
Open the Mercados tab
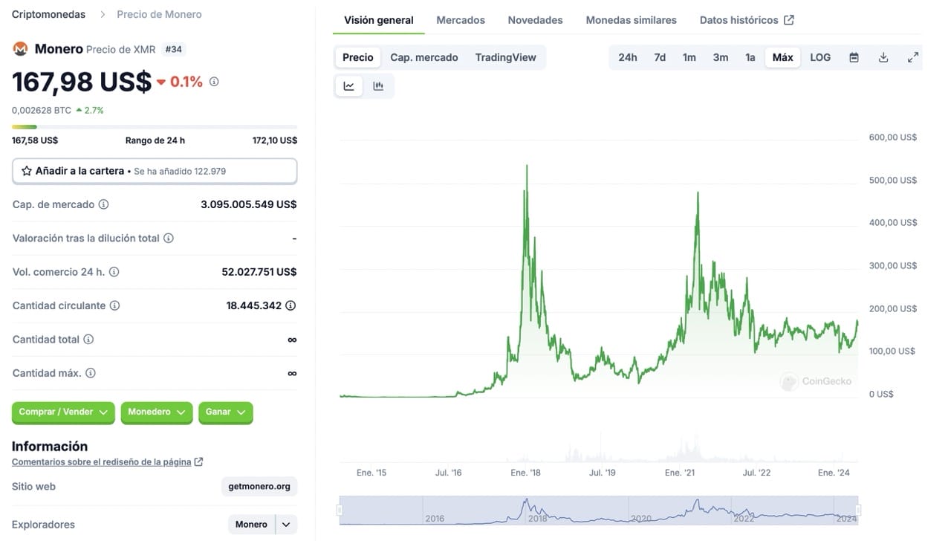point(461,20)
